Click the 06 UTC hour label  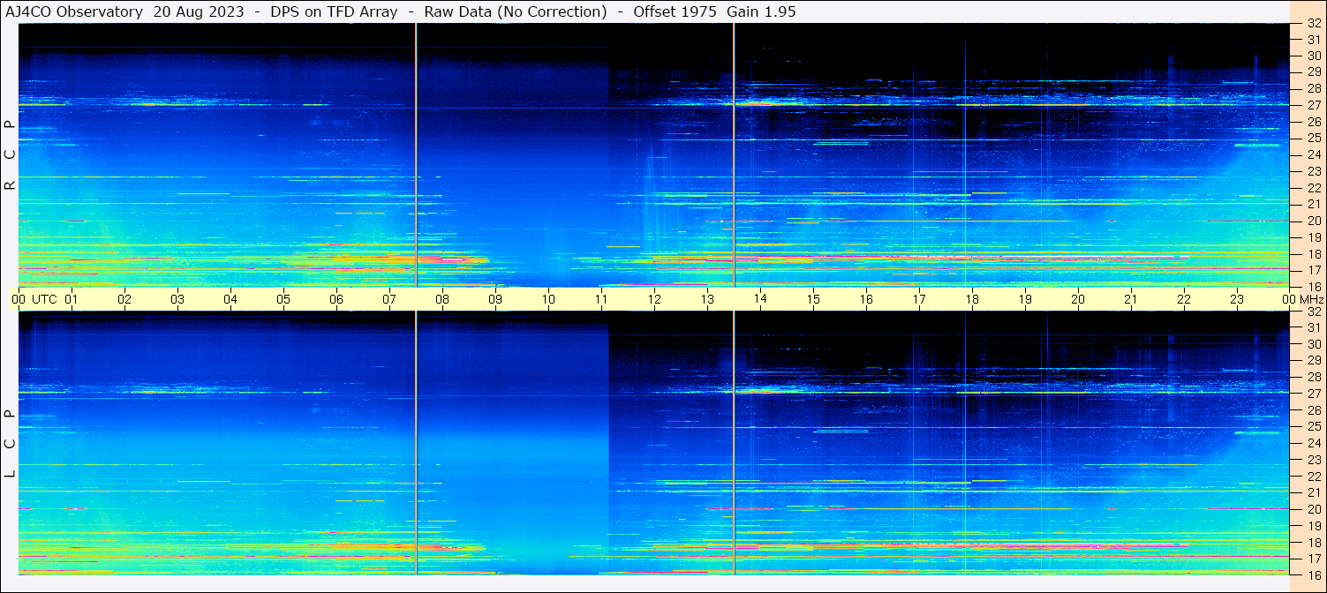[336, 299]
